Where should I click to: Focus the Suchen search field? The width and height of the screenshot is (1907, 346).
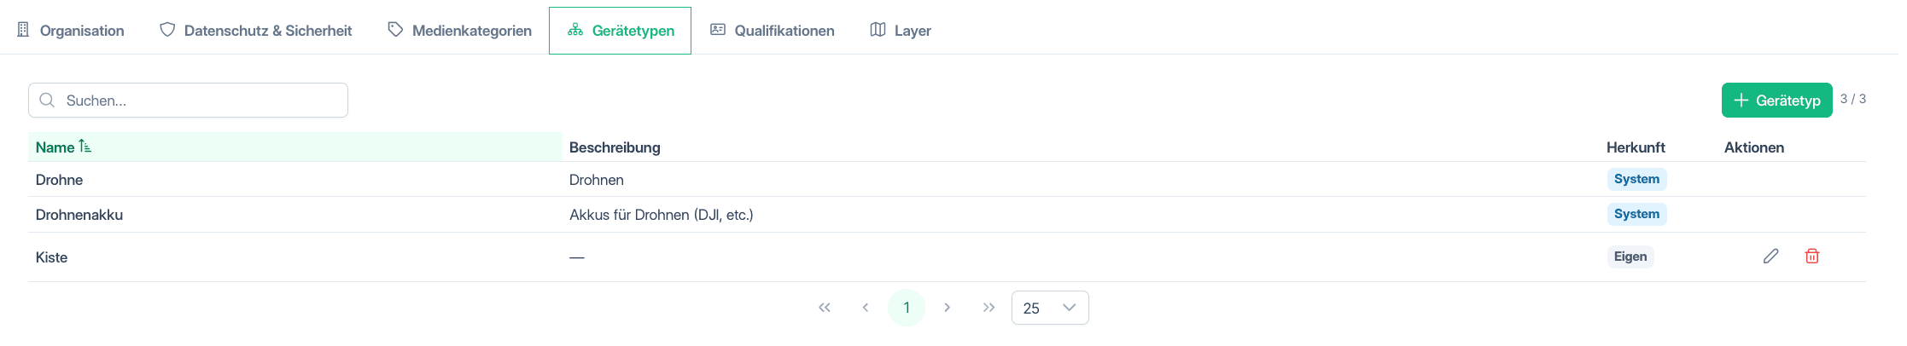click(188, 101)
